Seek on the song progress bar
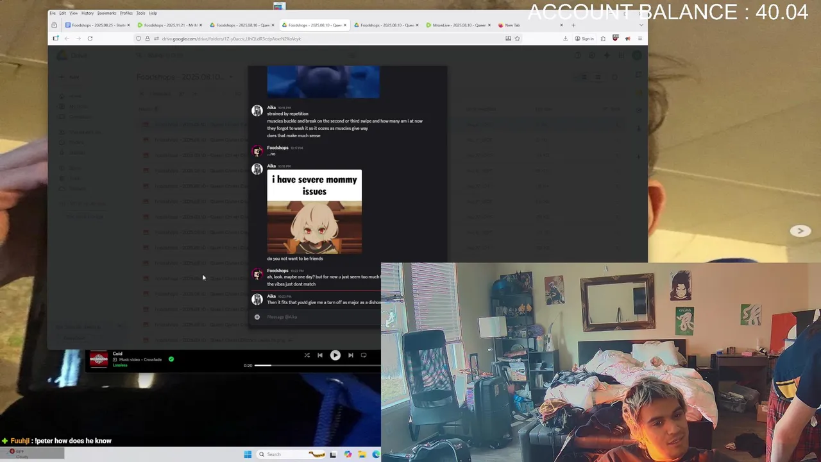The image size is (821, 462). [317, 365]
